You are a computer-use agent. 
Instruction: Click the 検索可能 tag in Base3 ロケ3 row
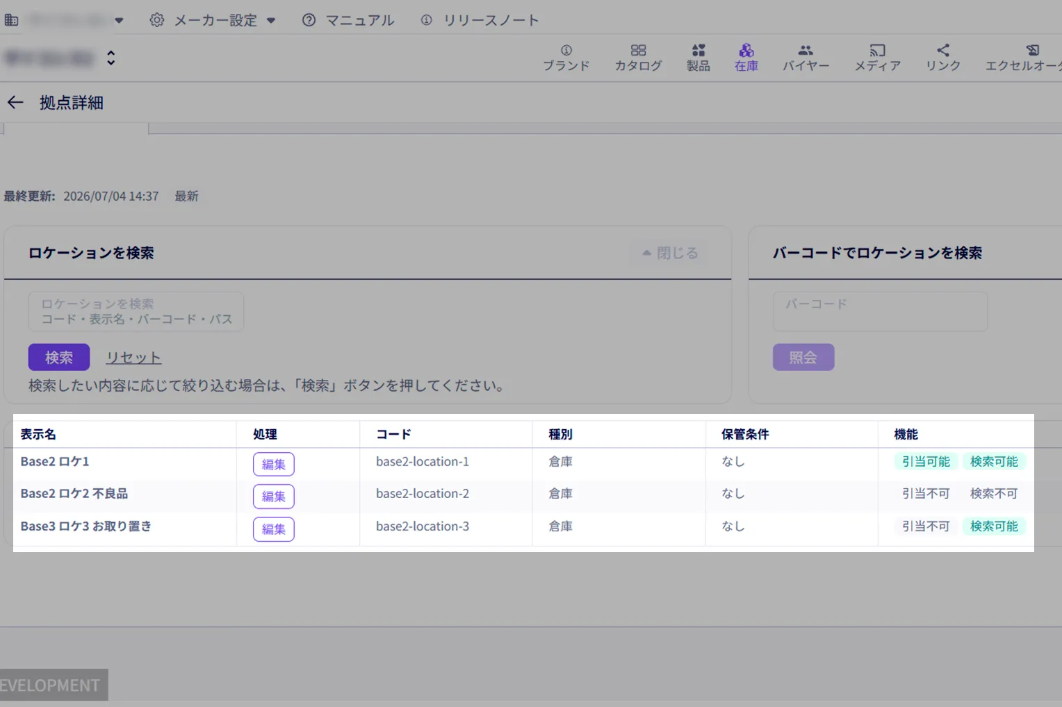click(994, 526)
